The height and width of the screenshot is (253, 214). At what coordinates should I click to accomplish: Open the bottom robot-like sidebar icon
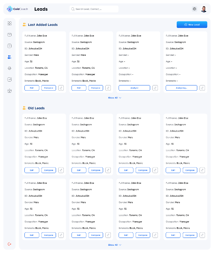pos(9,91)
